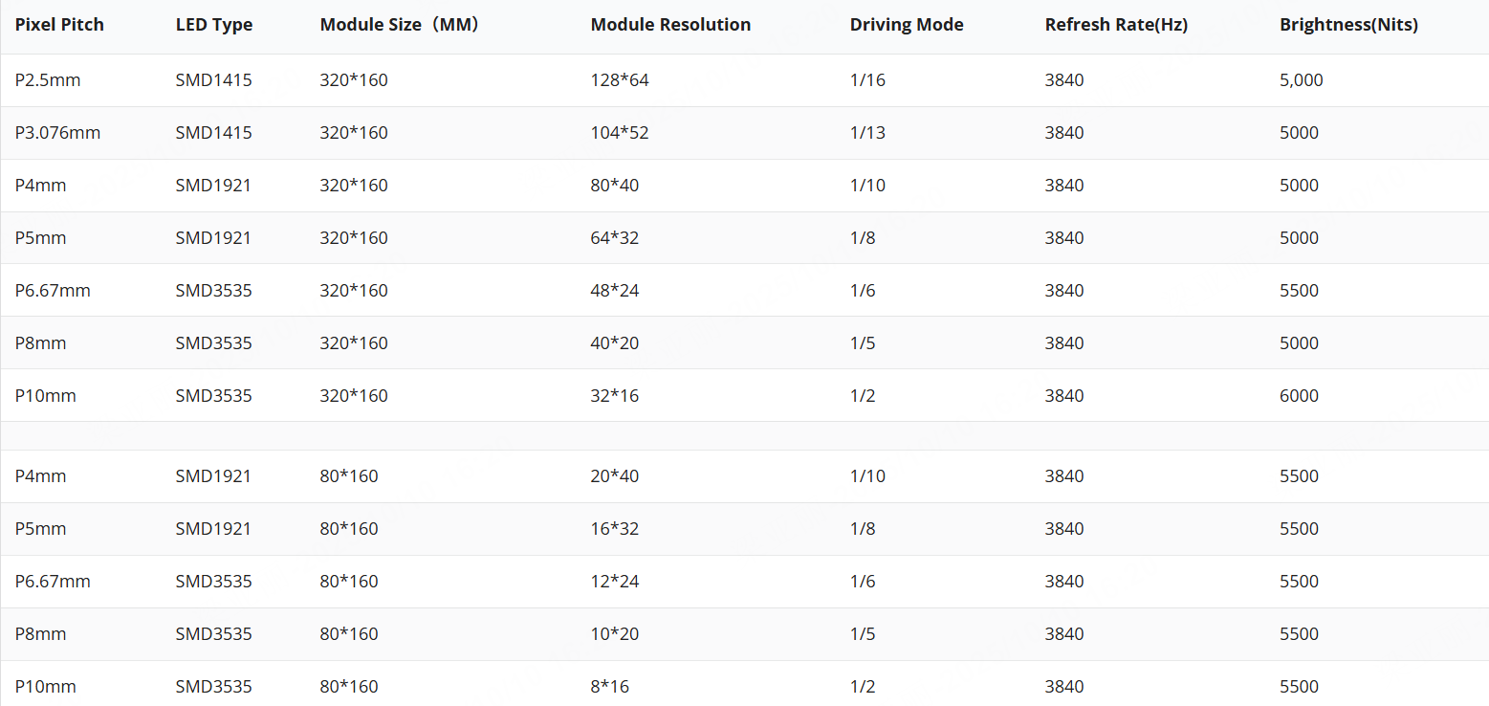1489x706 pixels.
Task: Click the Pixel Pitch column header
Action: coord(59,25)
